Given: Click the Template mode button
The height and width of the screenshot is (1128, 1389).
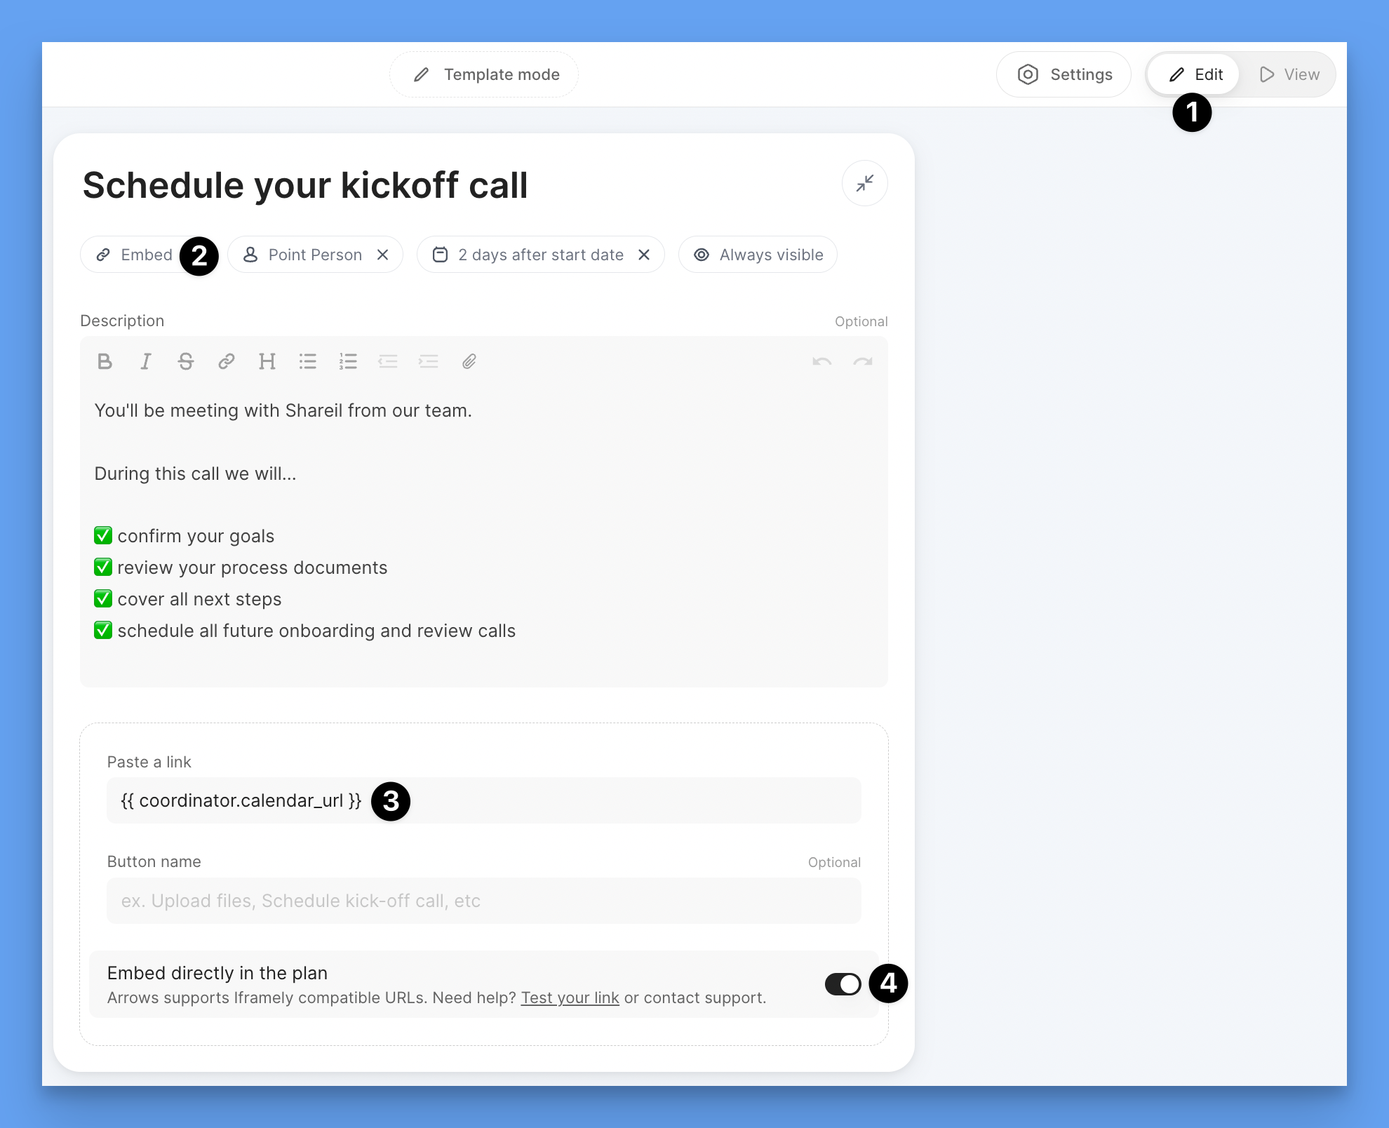Looking at the screenshot, I should [485, 74].
